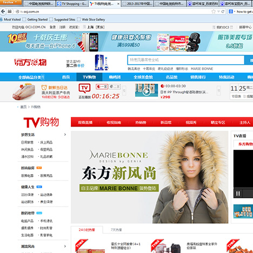Open the 健康母婴大聚惠 banner

tap(155, 42)
